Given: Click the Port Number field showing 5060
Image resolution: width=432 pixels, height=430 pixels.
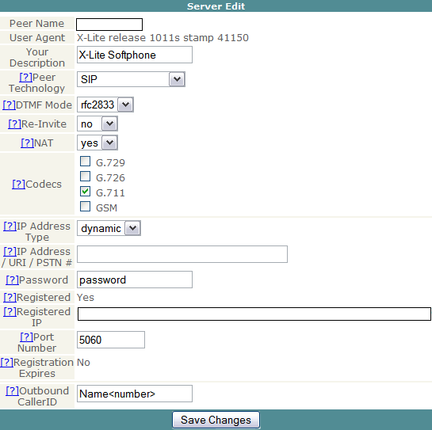Looking at the screenshot, I should pyautogui.click(x=111, y=340).
